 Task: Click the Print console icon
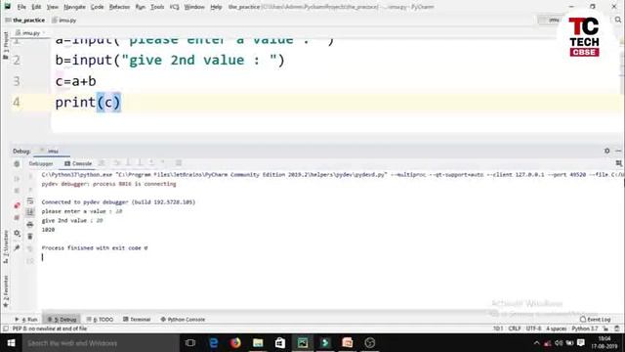[x=30, y=225]
